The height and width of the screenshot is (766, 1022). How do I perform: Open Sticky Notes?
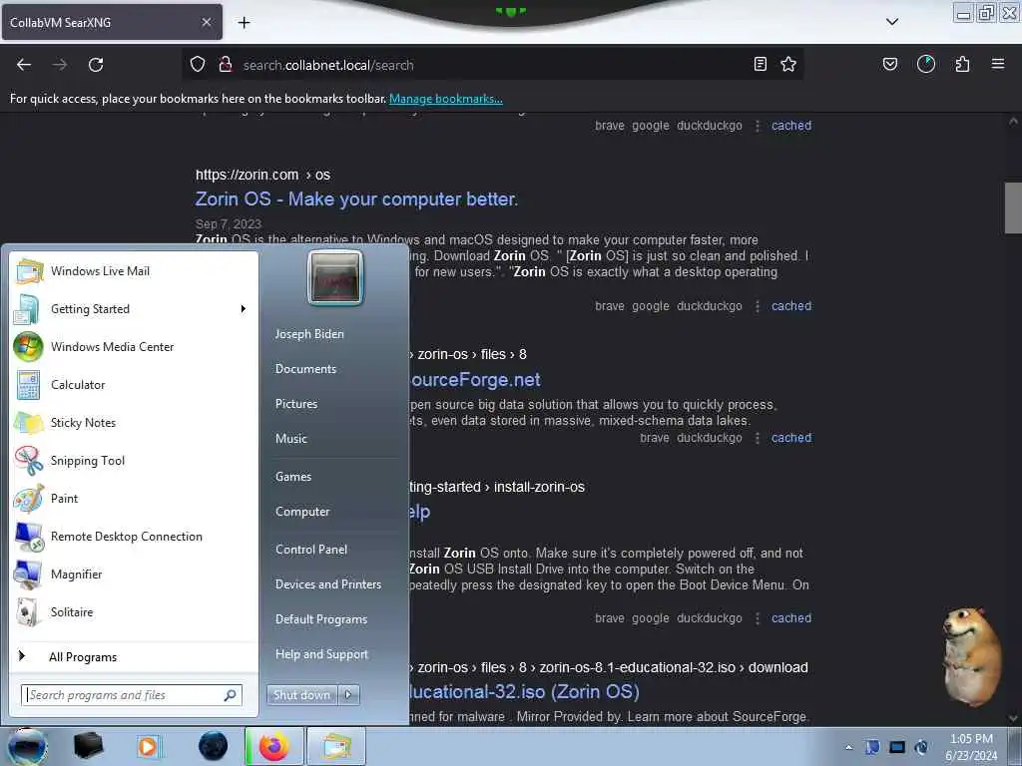(x=134, y=422)
